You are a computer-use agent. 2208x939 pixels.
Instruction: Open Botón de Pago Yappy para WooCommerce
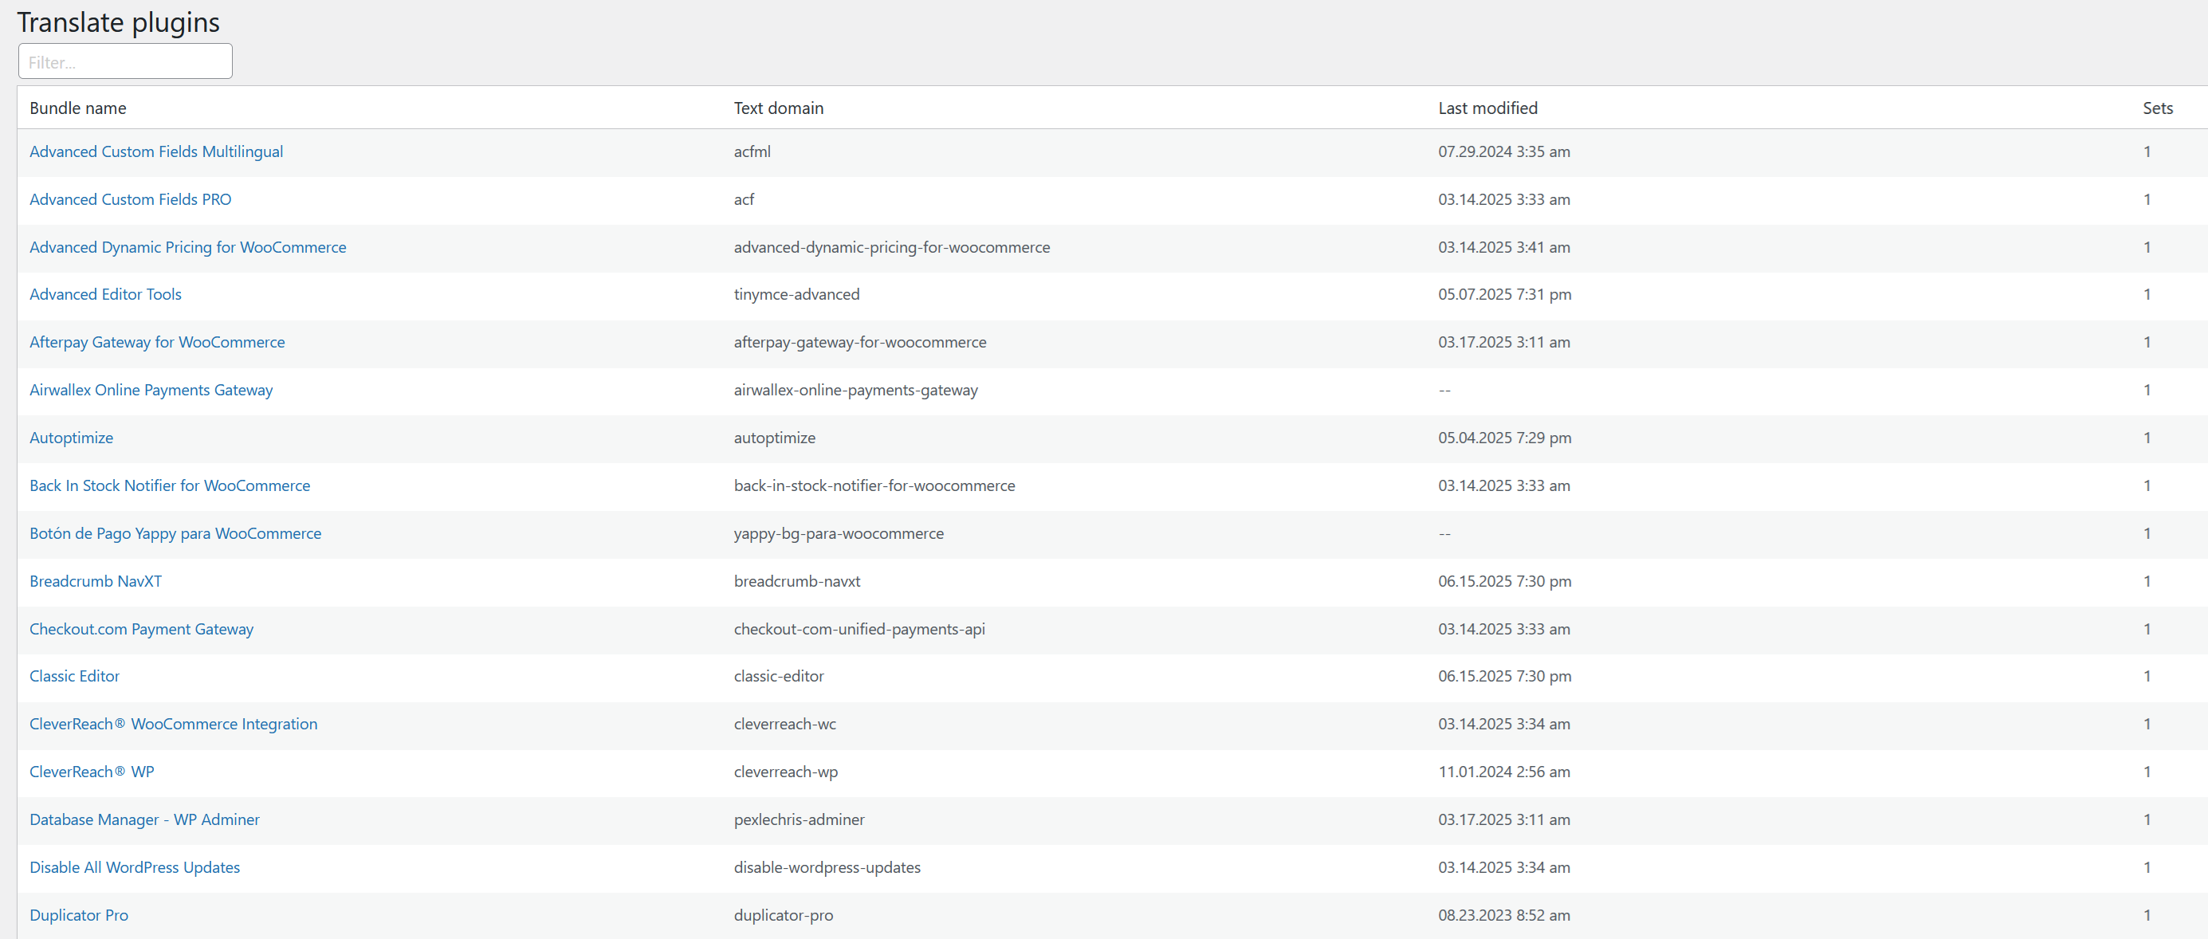coord(175,533)
